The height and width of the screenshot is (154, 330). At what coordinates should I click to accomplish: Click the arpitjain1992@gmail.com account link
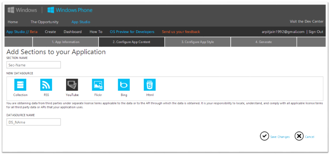tap(283, 32)
